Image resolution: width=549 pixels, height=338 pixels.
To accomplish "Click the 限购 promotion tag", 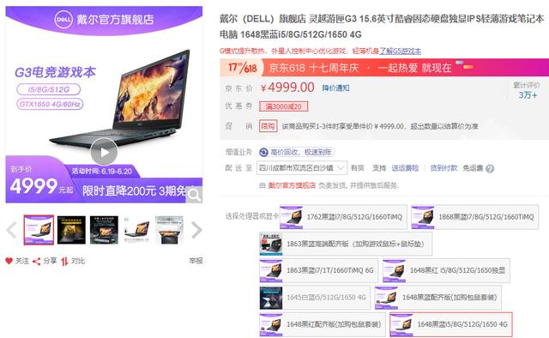I will click(268, 126).
